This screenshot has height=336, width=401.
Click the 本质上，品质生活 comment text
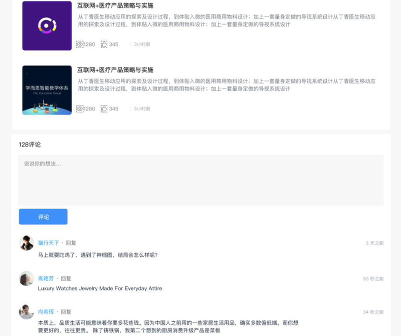point(168,326)
